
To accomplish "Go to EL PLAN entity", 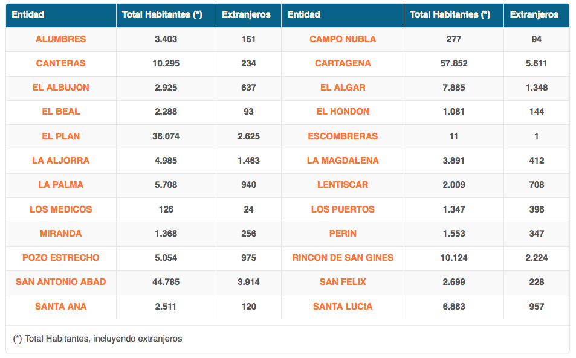I will tap(60, 136).
